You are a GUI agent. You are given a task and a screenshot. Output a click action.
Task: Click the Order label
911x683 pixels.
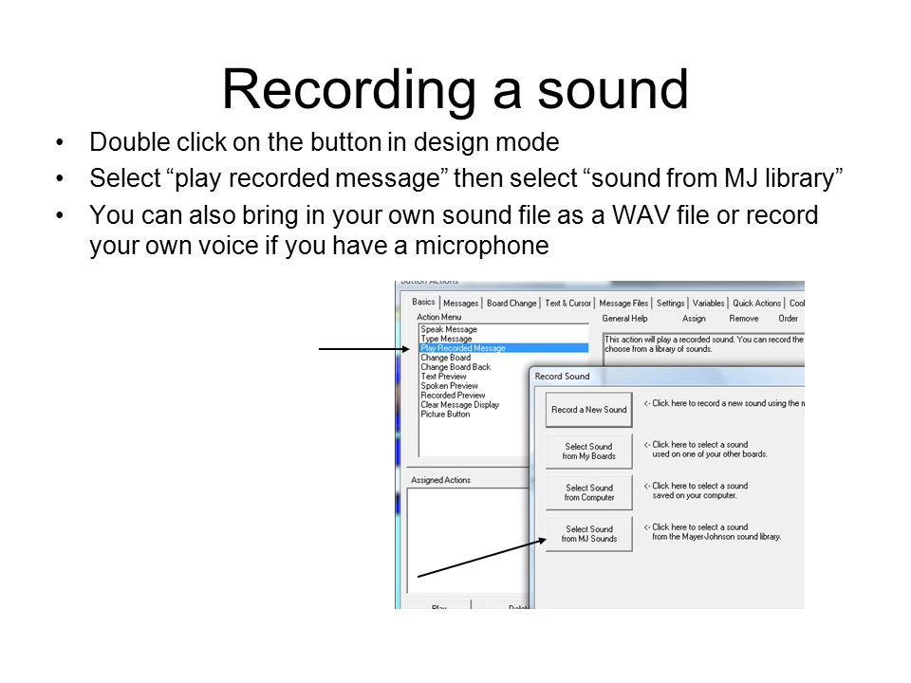coord(788,319)
